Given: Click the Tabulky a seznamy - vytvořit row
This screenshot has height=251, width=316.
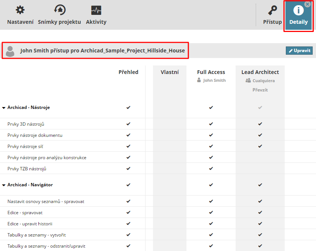Looking at the screenshot, I should point(36,235).
